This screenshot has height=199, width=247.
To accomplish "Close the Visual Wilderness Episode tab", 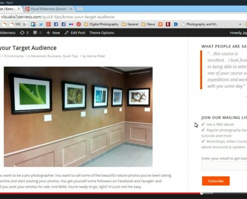I will pos(71,9).
